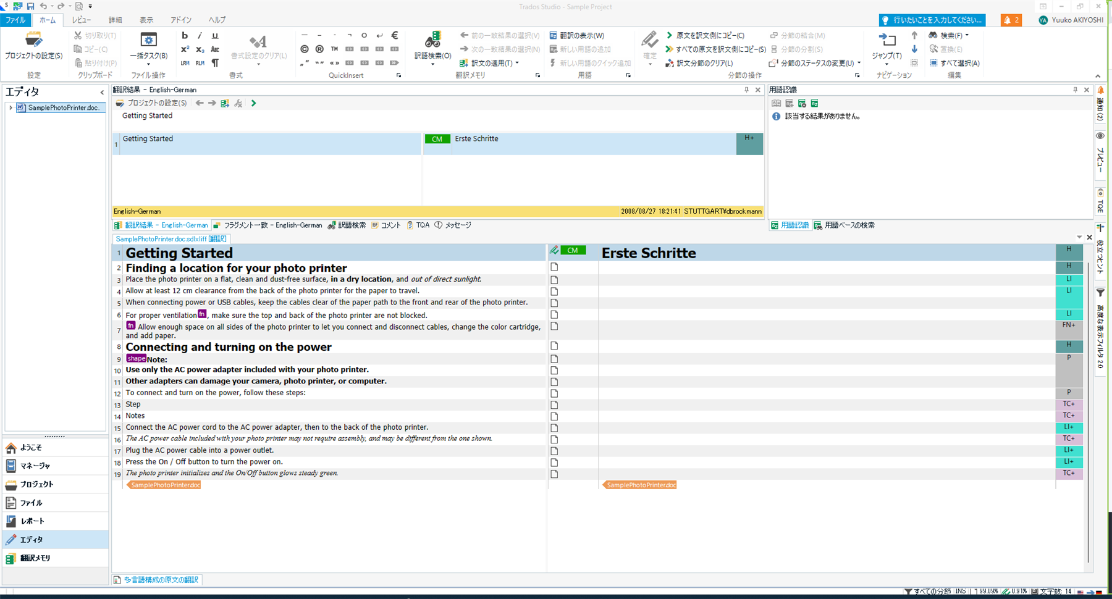Screen dimensions: 1112x599
Task: Go to previous segment with up arrow
Action: tap(914, 36)
